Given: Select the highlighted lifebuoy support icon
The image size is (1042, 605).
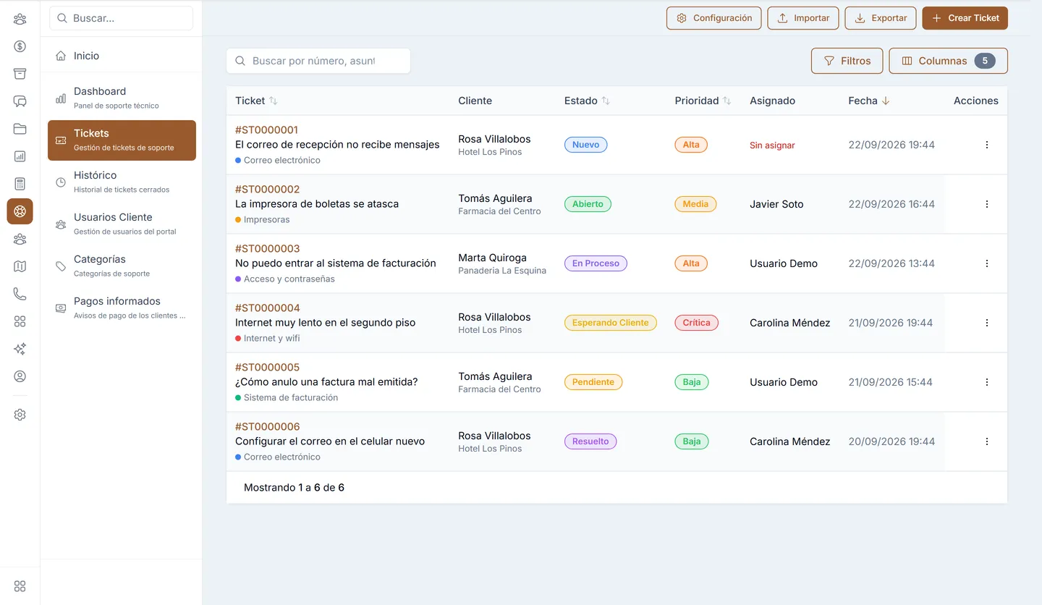Looking at the screenshot, I should pyautogui.click(x=20, y=211).
